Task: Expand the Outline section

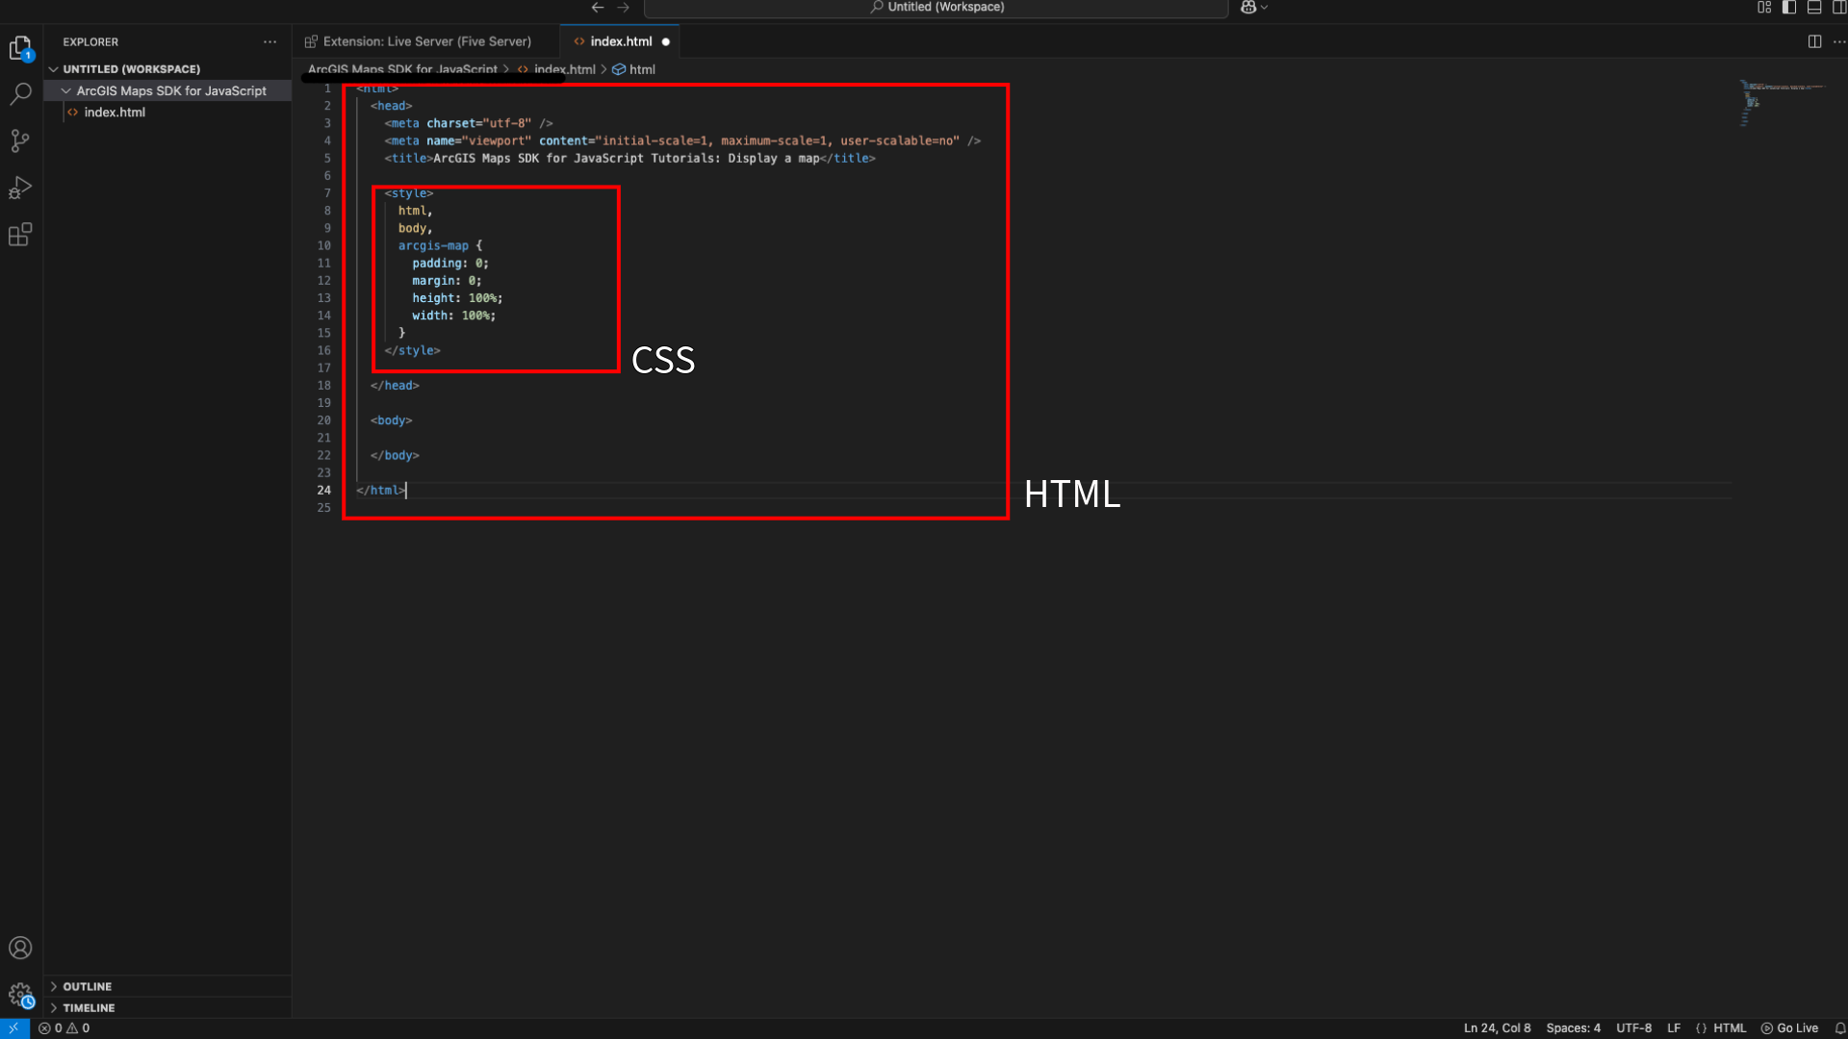Action: pyautogui.click(x=87, y=986)
